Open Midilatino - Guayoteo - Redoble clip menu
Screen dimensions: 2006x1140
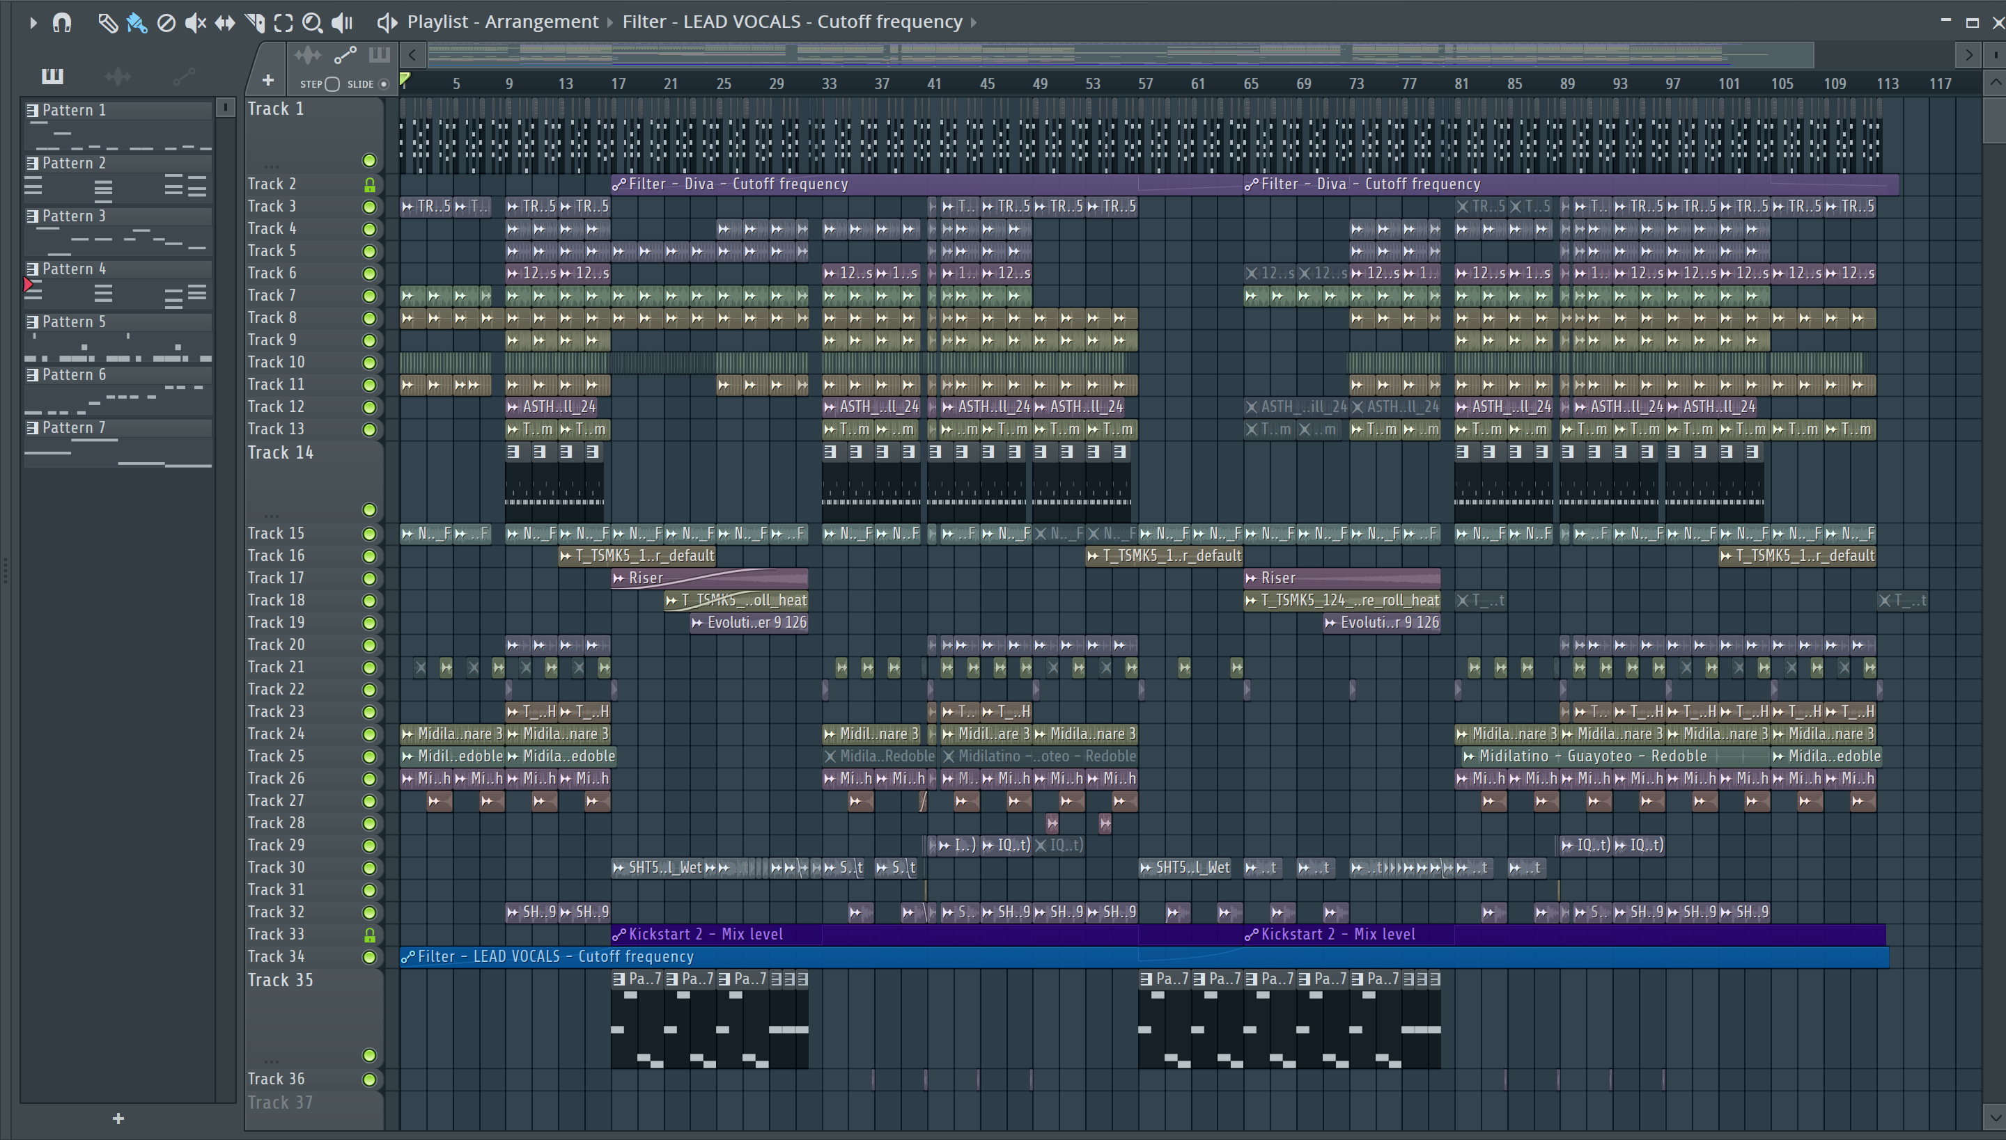(1468, 757)
